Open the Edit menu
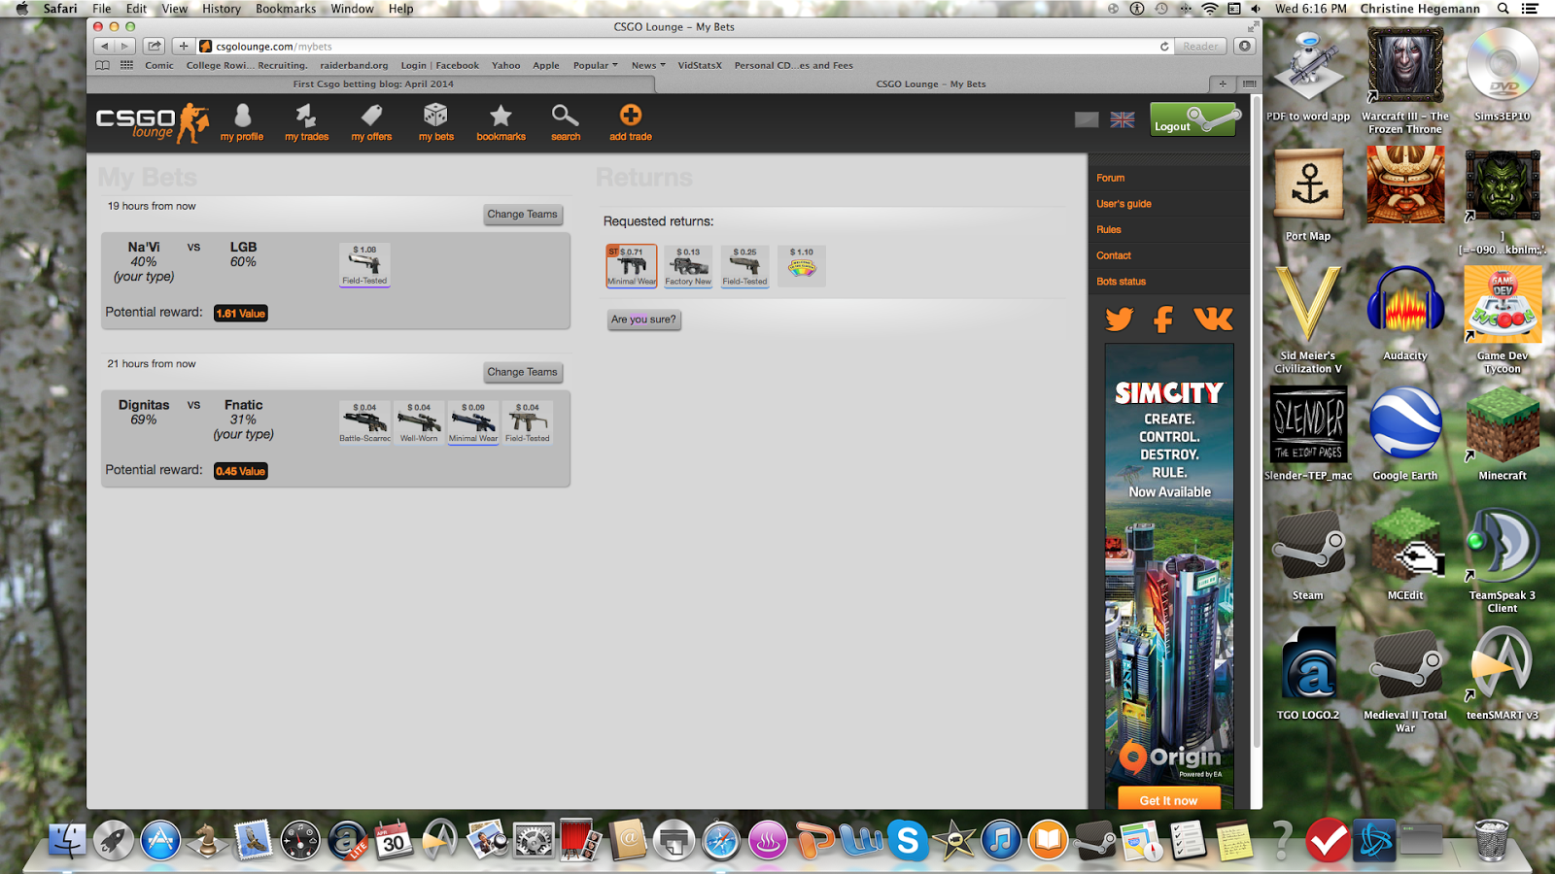The image size is (1555, 874). tap(136, 9)
